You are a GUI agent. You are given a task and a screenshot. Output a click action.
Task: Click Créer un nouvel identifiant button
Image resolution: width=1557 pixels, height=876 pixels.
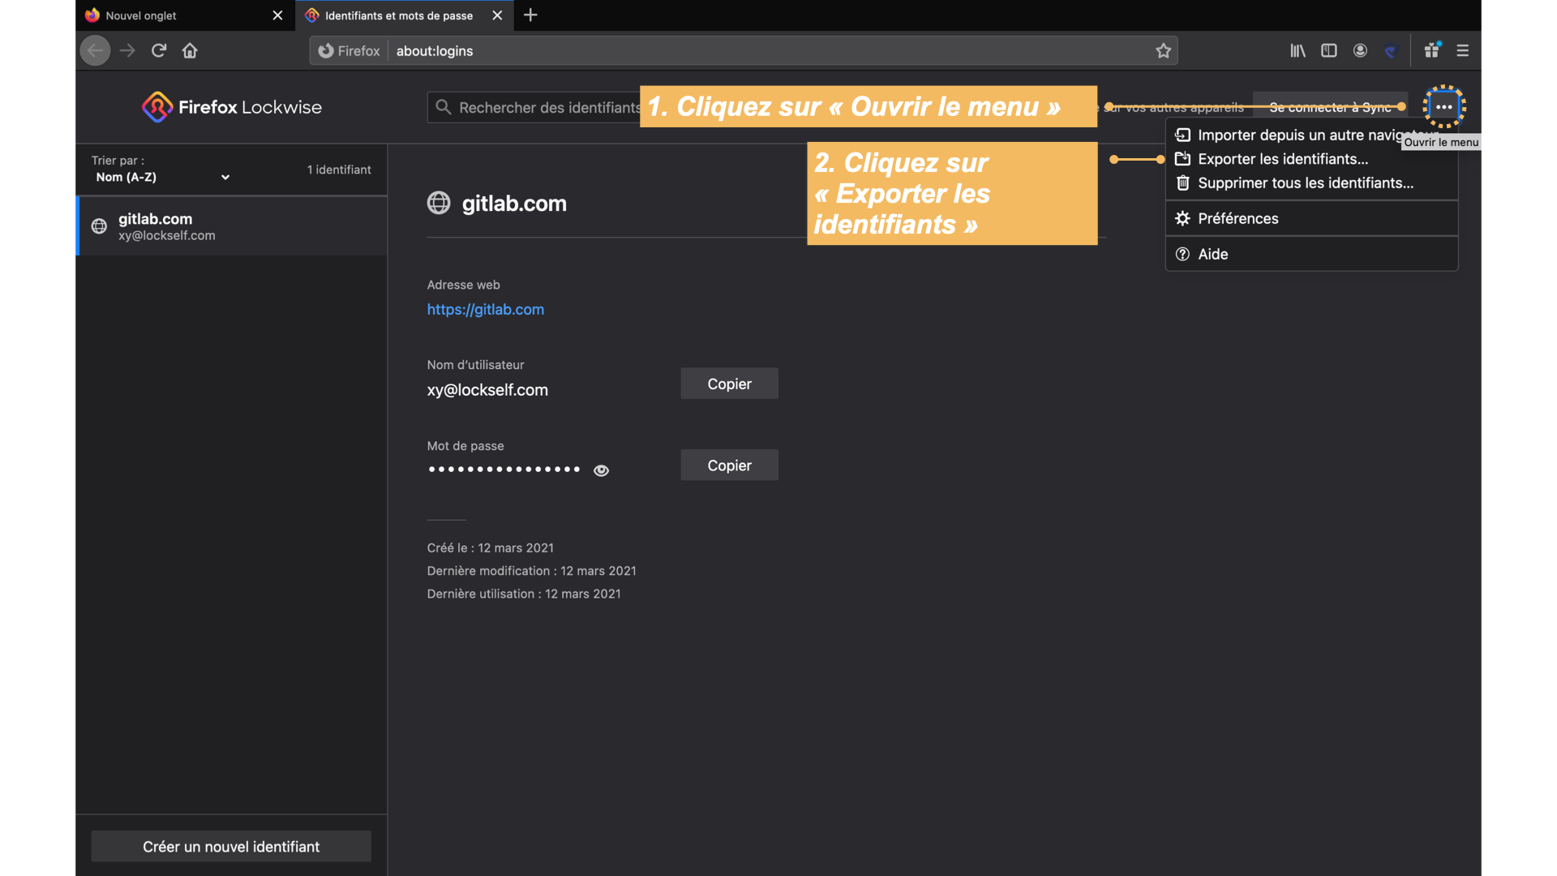point(231,847)
